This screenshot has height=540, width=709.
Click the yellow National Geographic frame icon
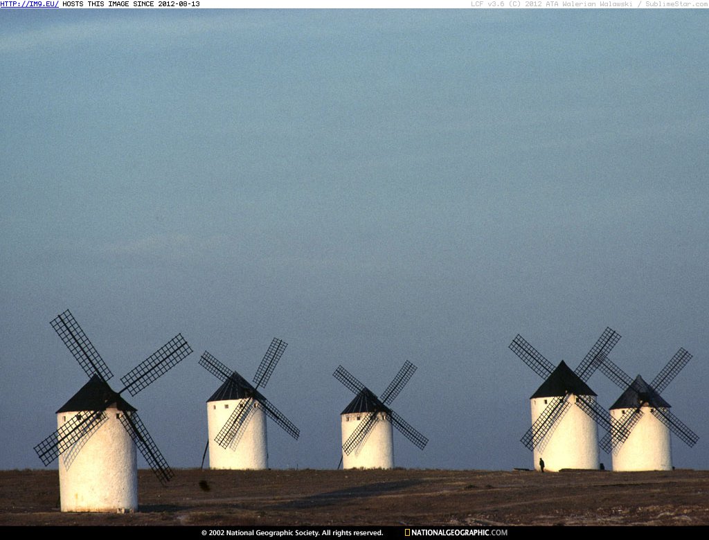tap(407, 533)
